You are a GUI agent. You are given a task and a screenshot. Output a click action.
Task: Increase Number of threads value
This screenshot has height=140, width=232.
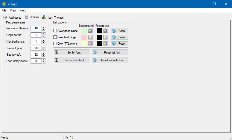point(43,27)
